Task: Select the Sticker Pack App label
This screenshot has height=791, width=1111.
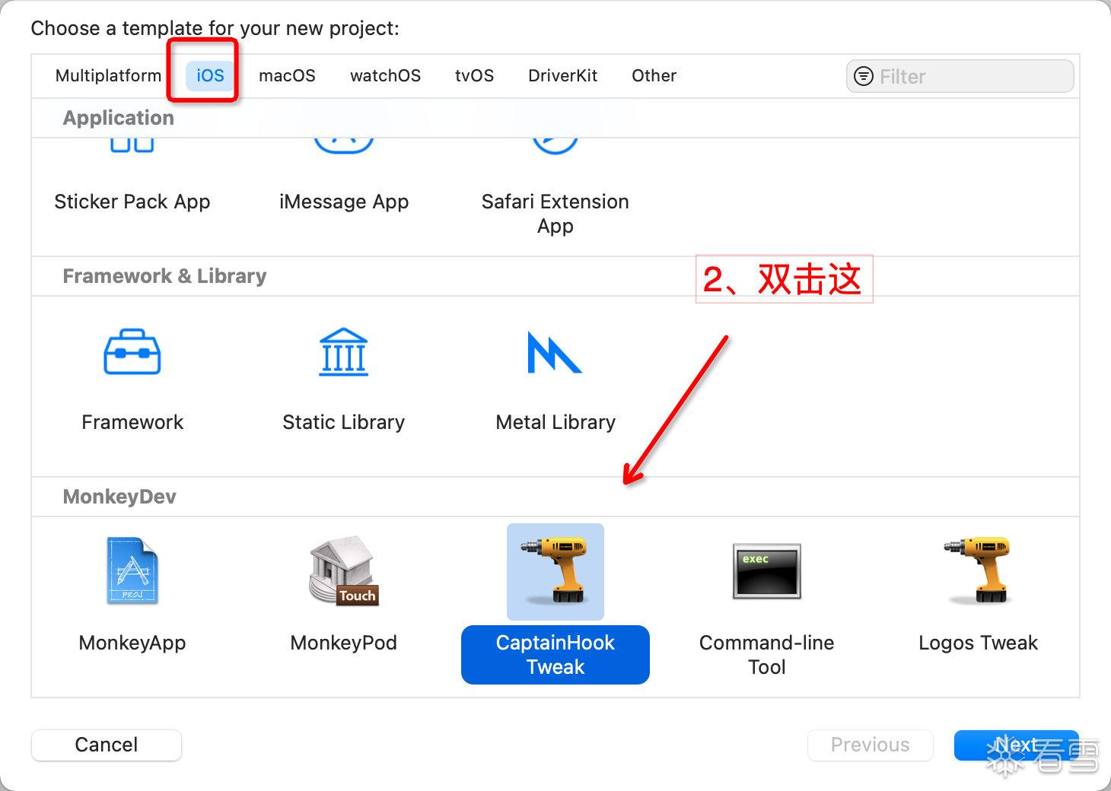Action: click(132, 202)
